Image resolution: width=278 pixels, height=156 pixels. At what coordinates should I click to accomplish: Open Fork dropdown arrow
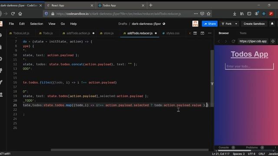point(236,24)
